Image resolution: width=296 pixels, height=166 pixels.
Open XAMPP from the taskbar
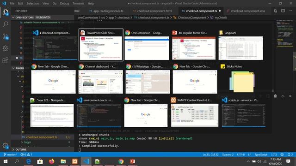click(74, 161)
